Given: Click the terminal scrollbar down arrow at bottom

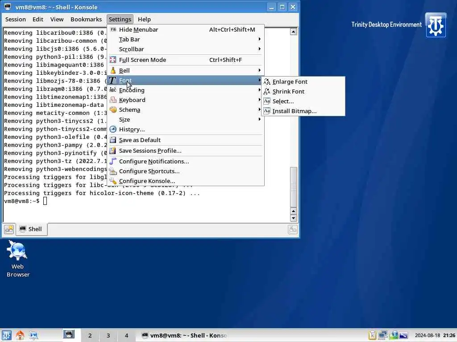Looking at the screenshot, I should (294, 218).
